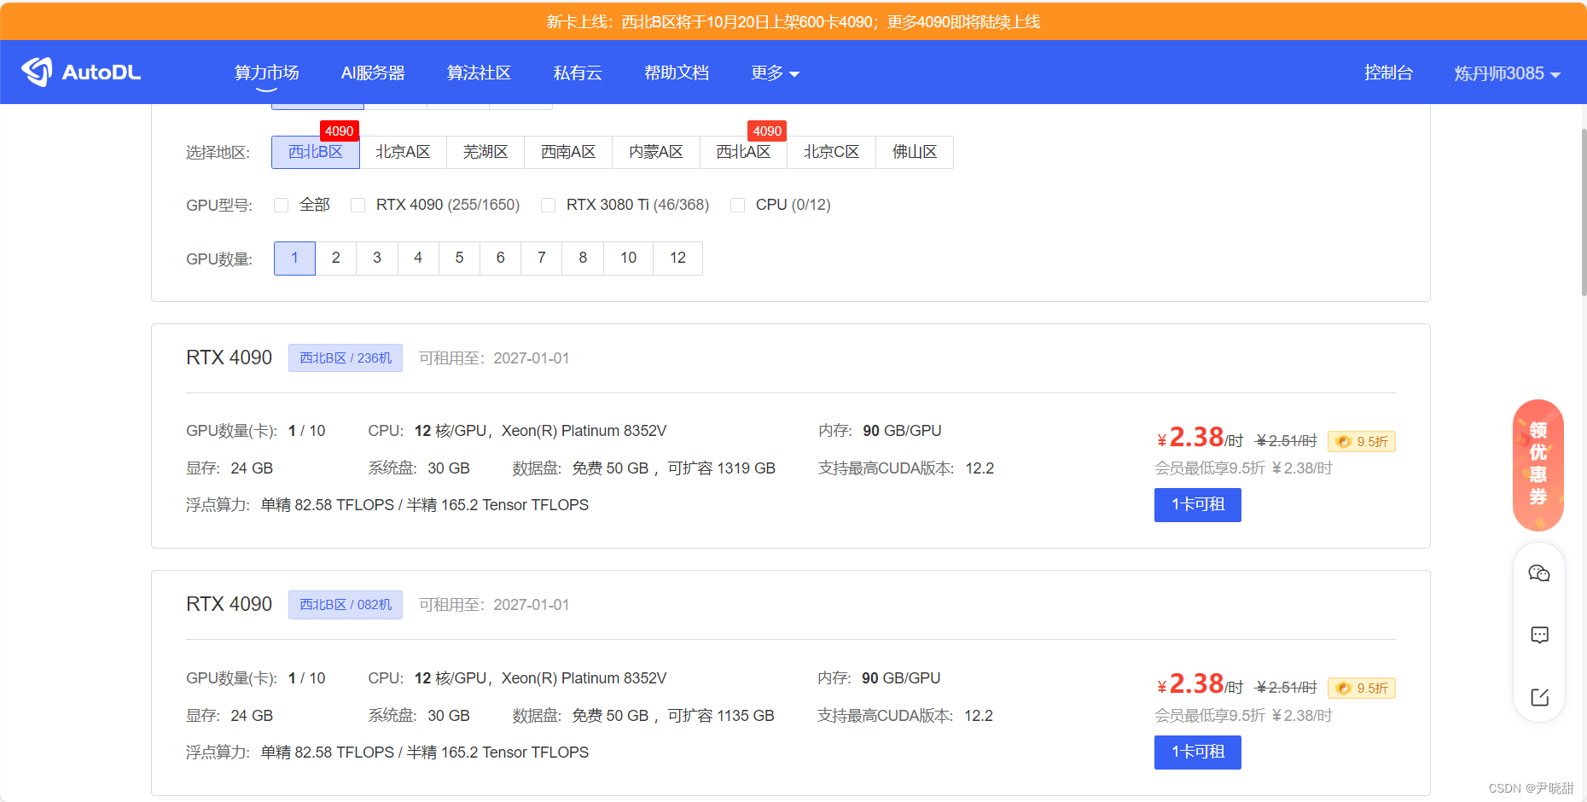Select region 佛山区
1587x802 pixels.
pyautogui.click(x=915, y=152)
